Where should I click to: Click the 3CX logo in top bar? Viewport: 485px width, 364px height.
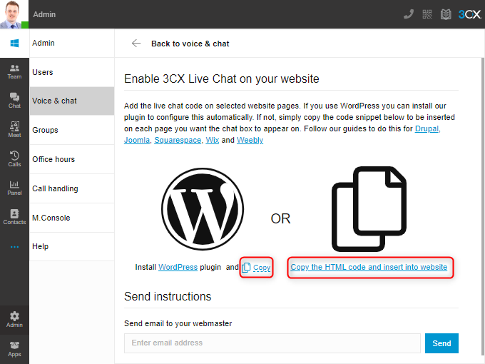click(x=469, y=14)
